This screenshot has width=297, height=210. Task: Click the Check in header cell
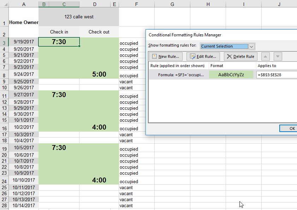coord(59,32)
